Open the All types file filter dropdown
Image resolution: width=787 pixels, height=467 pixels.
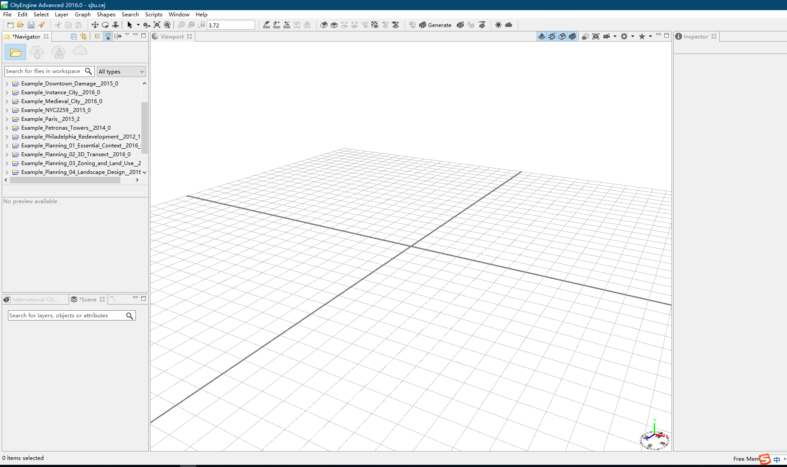tap(121, 71)
